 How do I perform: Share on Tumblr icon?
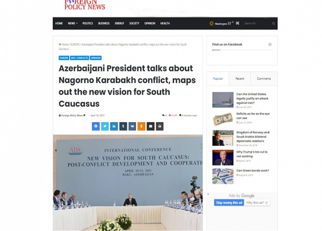[x=123, y=126]
